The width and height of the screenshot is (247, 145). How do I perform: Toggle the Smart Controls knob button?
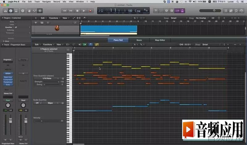pos(29,11)
